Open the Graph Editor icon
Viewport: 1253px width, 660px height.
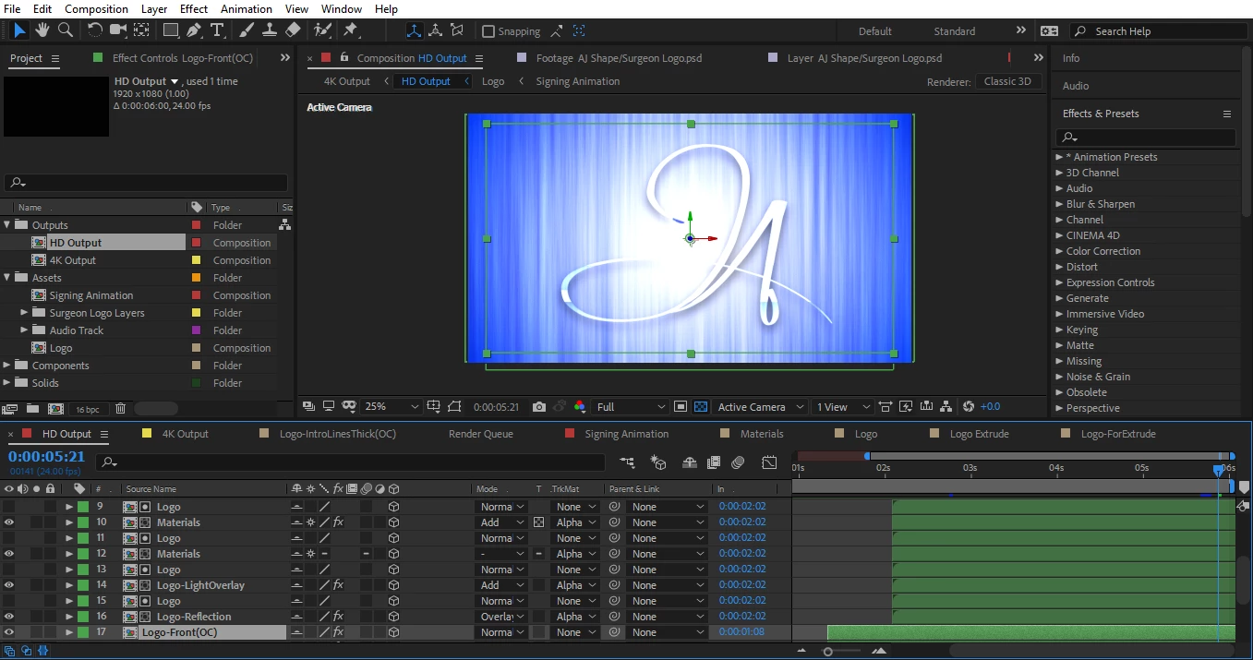pyautogui.click(x=769, y=462)
